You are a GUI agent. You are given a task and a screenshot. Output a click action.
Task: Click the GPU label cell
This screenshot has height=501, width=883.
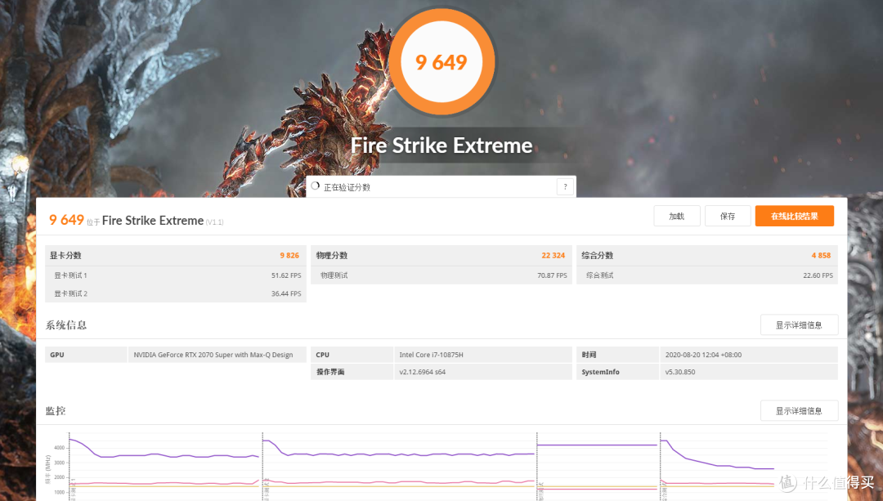tap(86, 355)
